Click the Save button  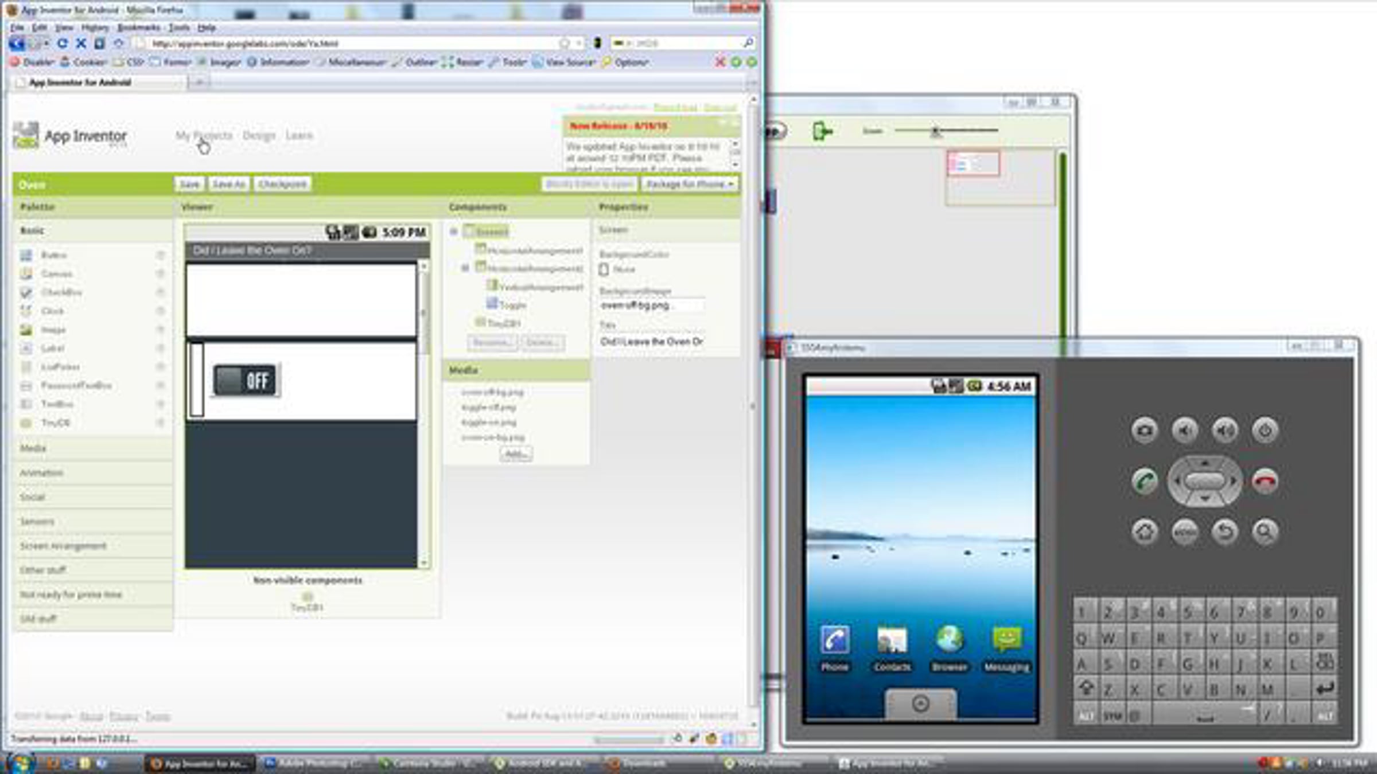click(189, 184)
